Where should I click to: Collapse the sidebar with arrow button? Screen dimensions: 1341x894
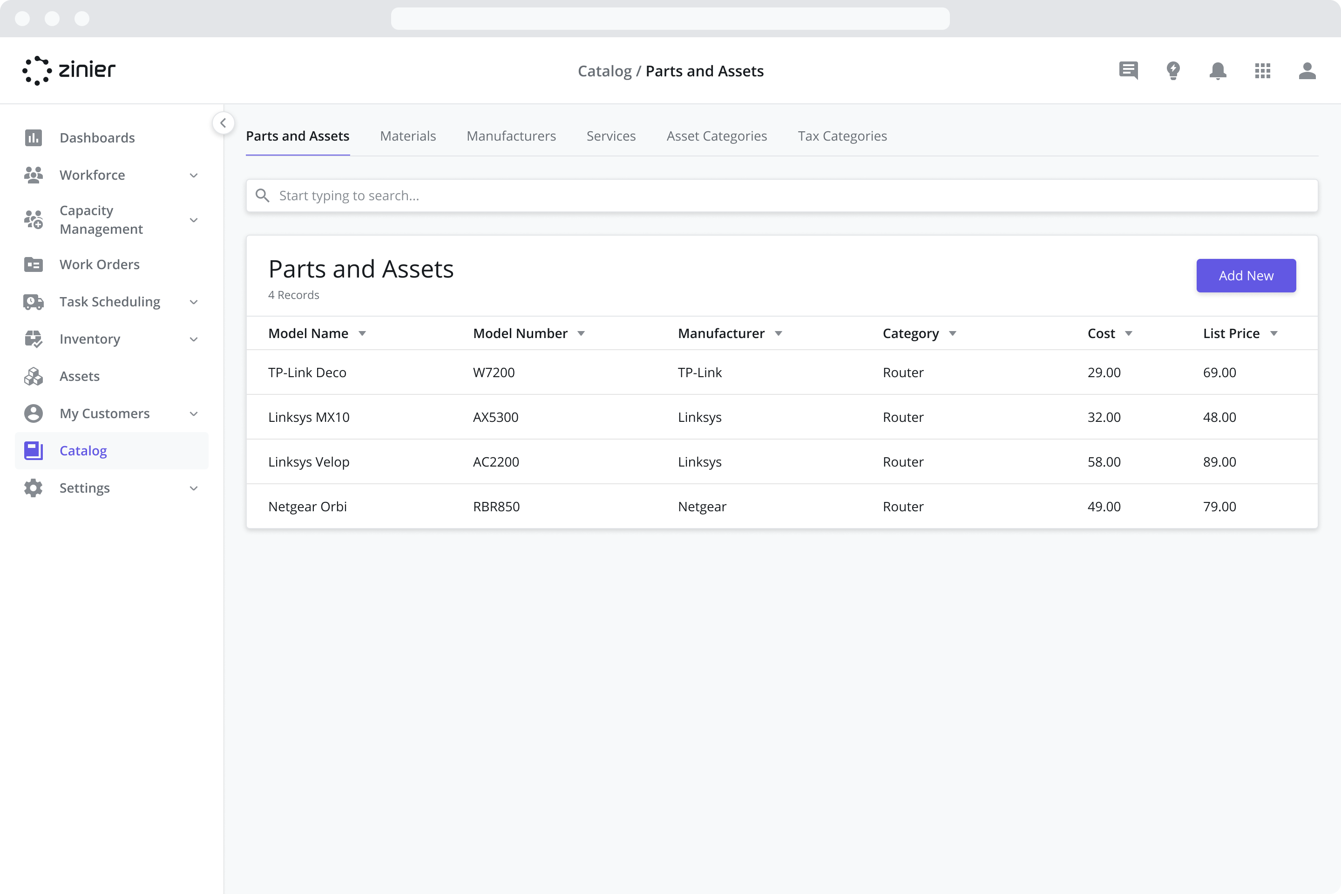click(x=223, y=122)
